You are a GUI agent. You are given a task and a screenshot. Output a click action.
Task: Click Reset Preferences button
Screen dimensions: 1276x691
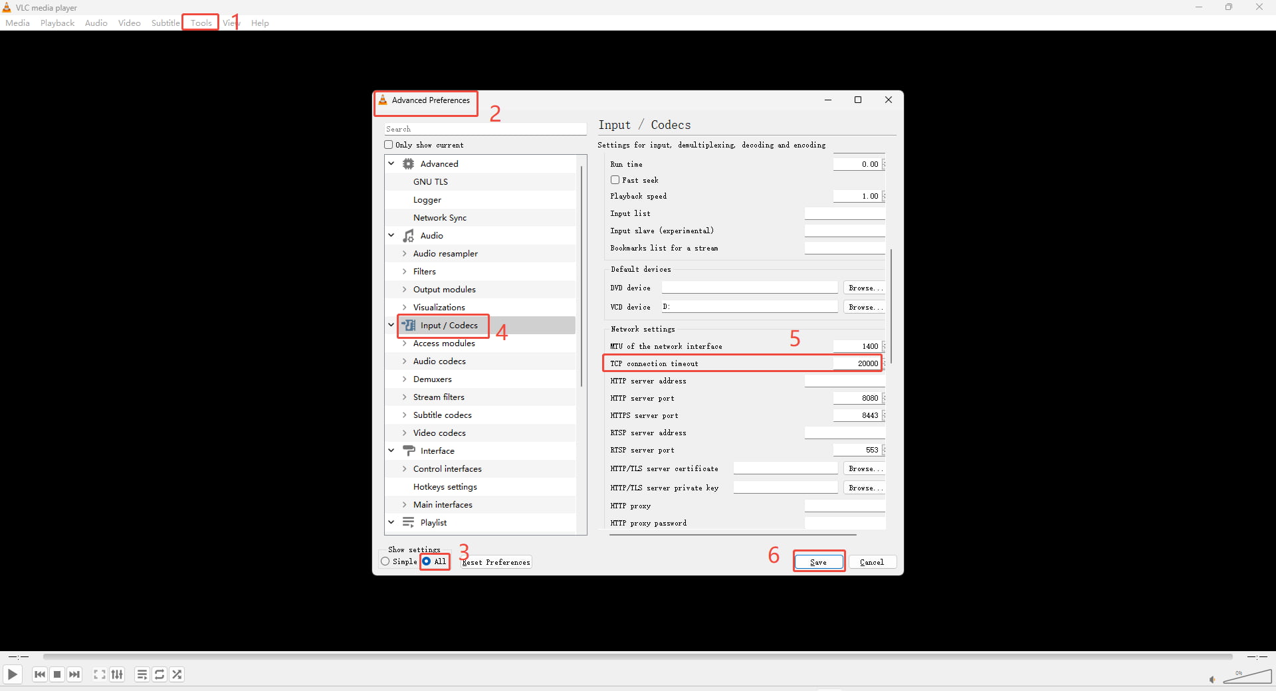point(496,562)
